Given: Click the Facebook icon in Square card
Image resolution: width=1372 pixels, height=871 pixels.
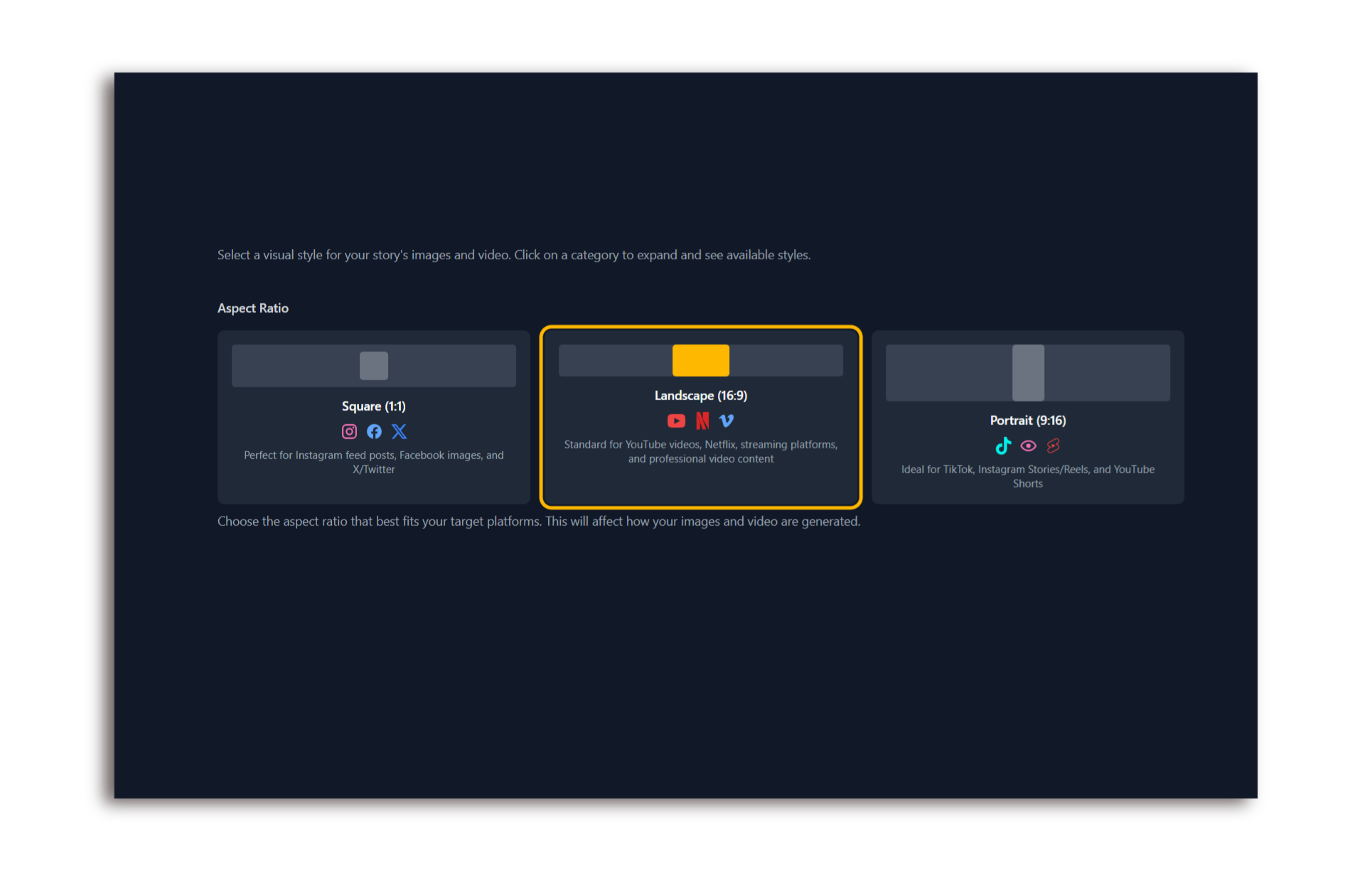Looking at the screenshot, I should click(x=374, y=431).
